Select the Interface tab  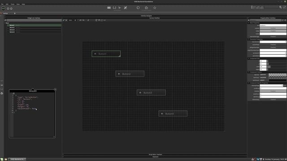[5, 13]
